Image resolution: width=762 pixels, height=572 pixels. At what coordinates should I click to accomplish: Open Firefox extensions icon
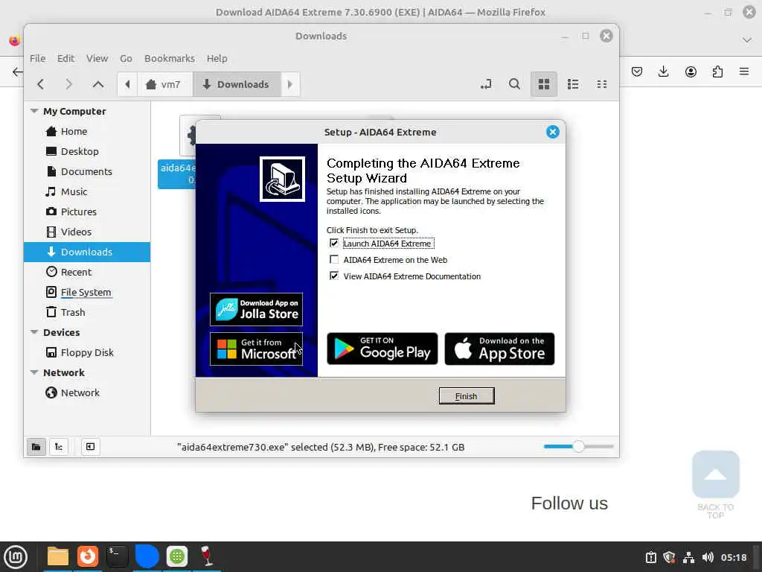click(x=717, y=72)
